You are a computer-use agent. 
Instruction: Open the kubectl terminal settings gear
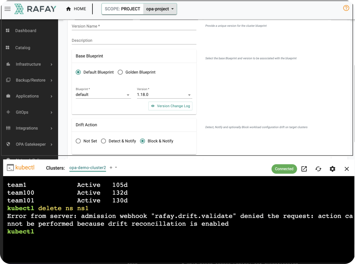coord(332,169)
